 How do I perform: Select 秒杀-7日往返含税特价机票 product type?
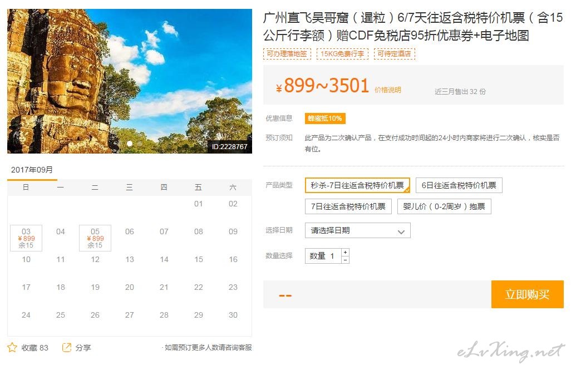[358, 185]
